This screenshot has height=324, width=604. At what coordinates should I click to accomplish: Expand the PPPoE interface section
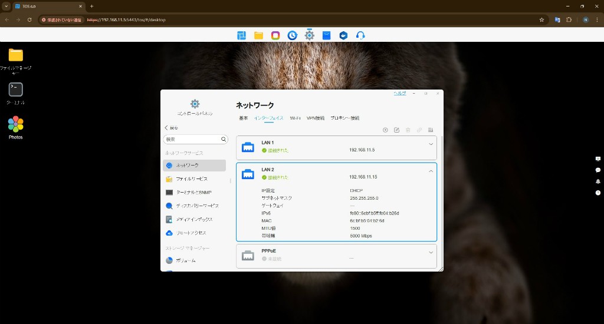431,252
